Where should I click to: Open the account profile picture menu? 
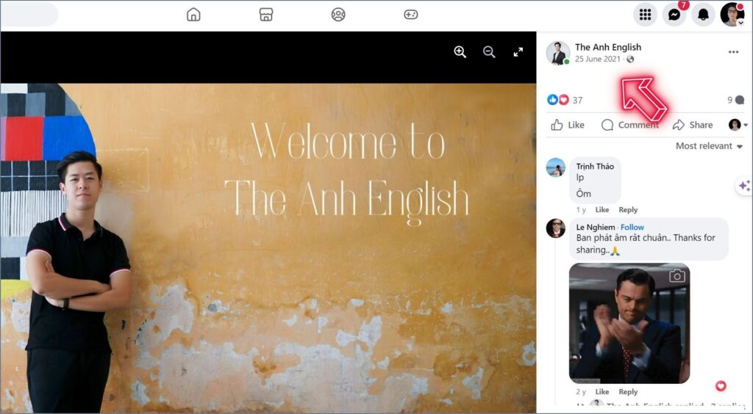[x=732, y=15]
